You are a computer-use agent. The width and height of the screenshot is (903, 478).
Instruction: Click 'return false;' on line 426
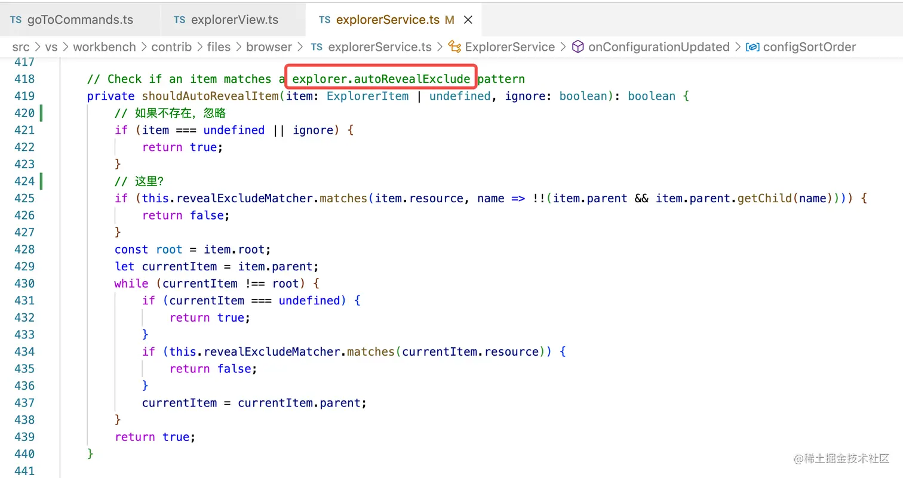point(186,215)
